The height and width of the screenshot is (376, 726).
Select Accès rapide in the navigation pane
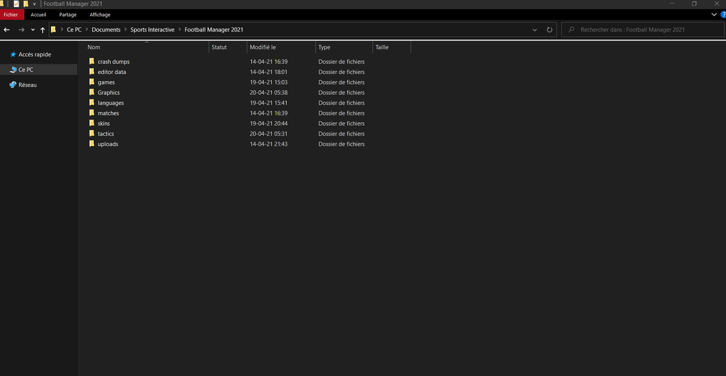[34, 54]
